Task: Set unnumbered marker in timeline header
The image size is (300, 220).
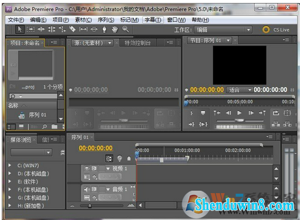Action: 129,158
